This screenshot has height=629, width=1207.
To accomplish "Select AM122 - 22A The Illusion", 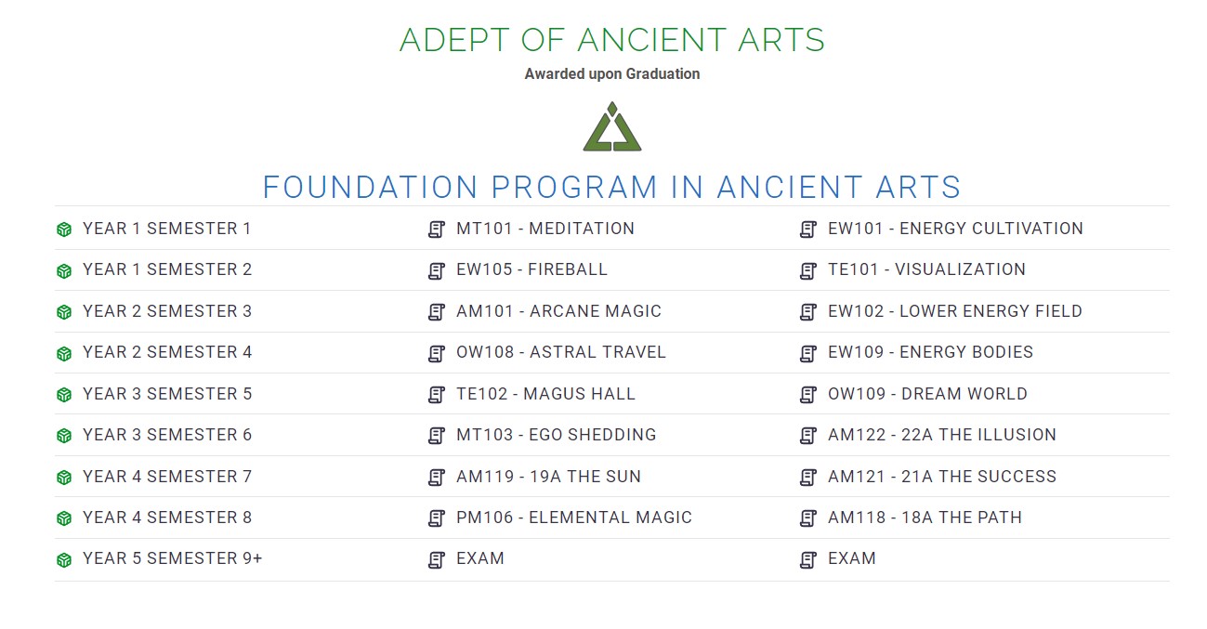I will click(942, 435).
